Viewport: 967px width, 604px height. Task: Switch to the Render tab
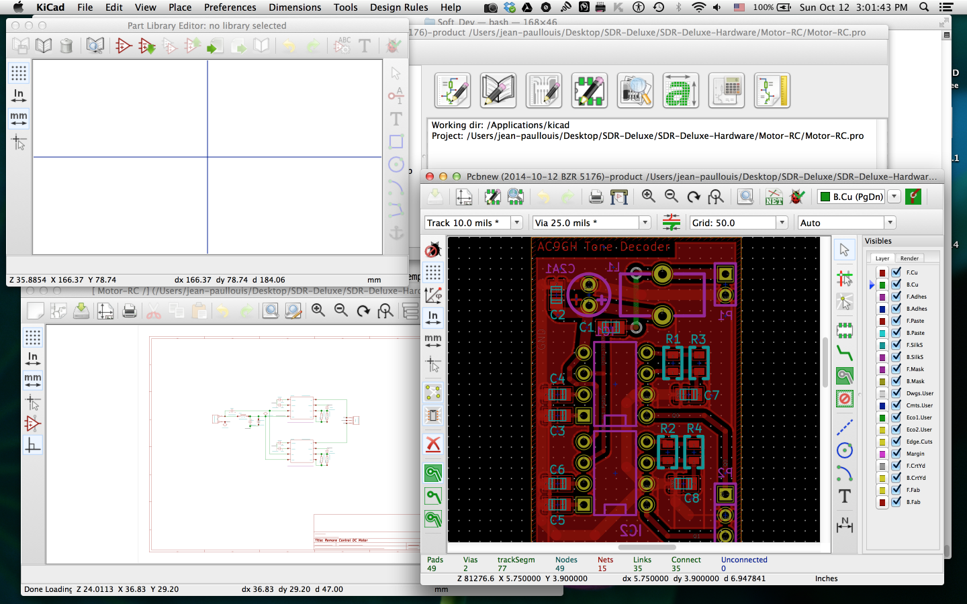coord(909,258)
